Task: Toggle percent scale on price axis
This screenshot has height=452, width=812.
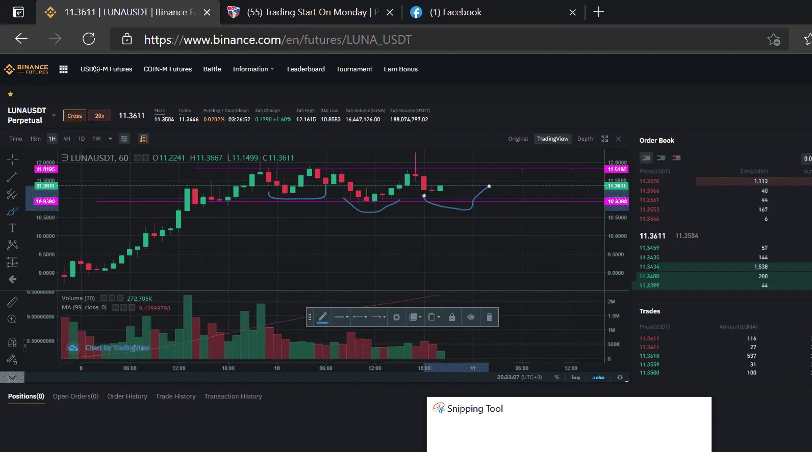Action: point(556,378)
